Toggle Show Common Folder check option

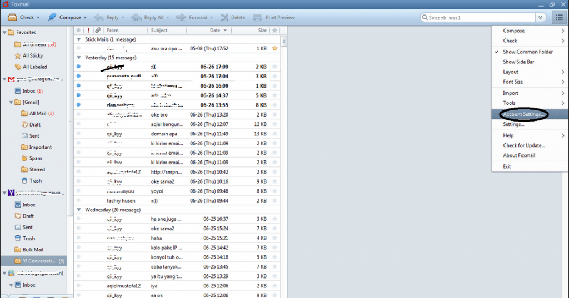click(x=528, y=52)
